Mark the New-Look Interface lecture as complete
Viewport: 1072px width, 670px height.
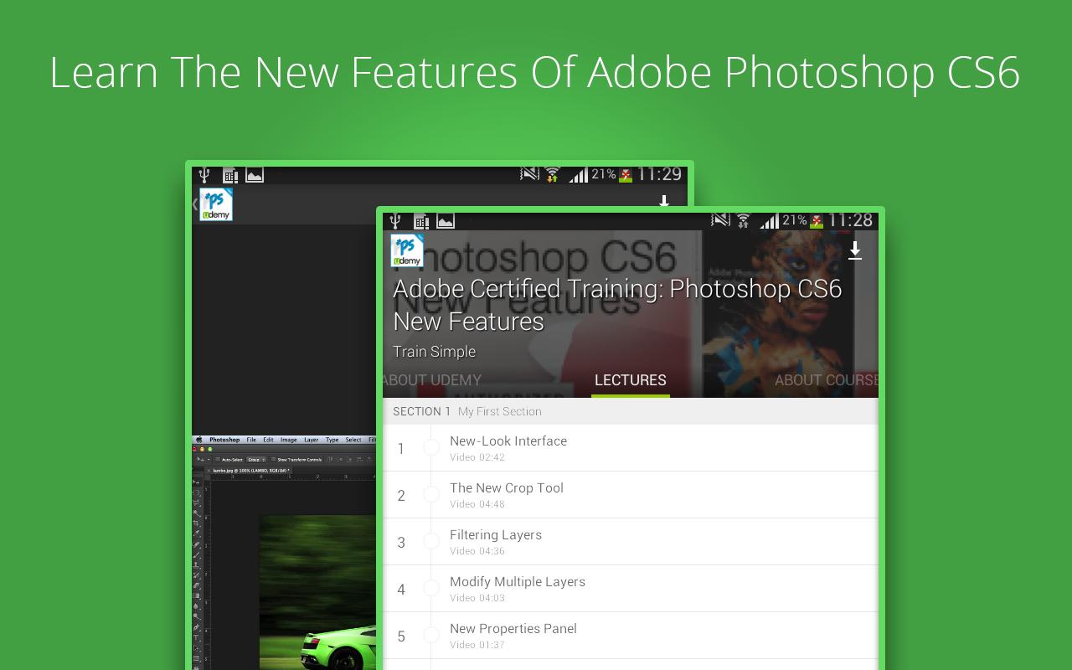point(432,447)
